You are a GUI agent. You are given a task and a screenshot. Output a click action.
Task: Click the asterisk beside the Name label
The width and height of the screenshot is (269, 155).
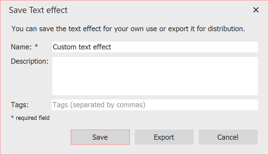click(x=36, y=47)
